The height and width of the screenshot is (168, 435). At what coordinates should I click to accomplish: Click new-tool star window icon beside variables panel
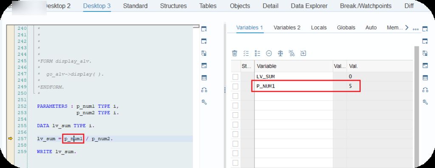[425, 41]
